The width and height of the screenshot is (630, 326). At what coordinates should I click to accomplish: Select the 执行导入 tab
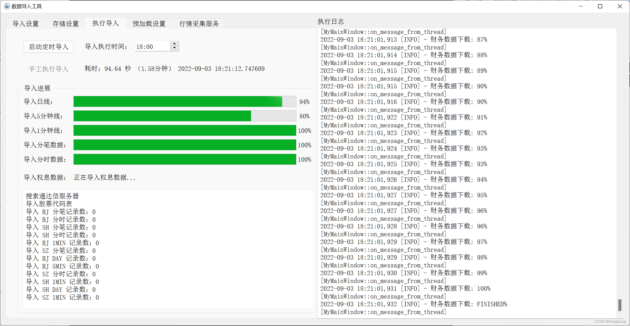pyautogui.click(x=106, y=23)
